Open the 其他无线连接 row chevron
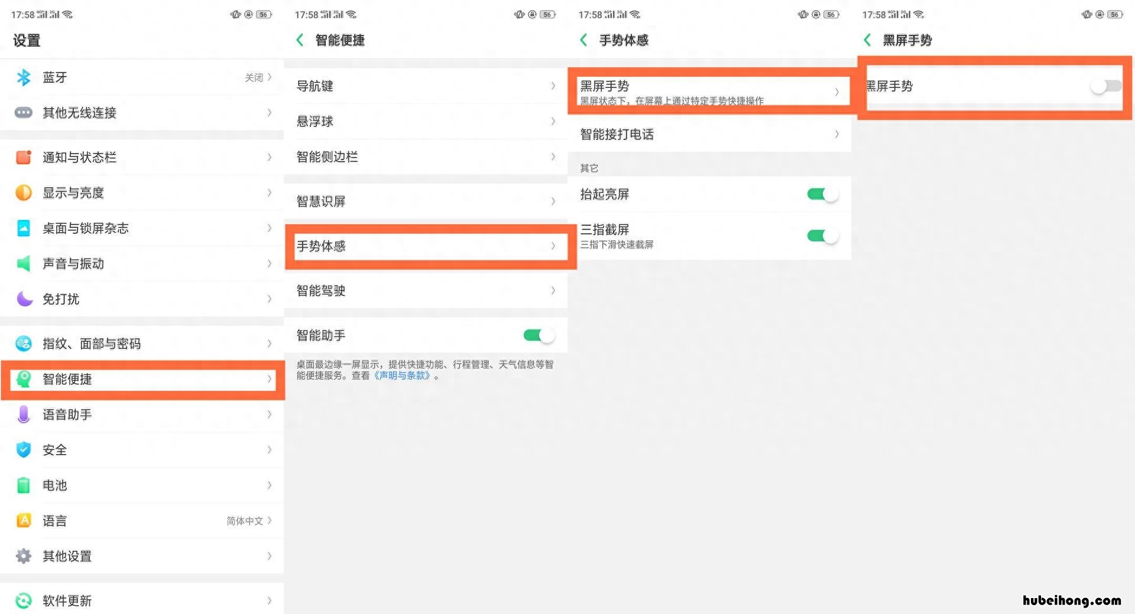The width and height of the screenshot is (1135, 614). point(270,113)
